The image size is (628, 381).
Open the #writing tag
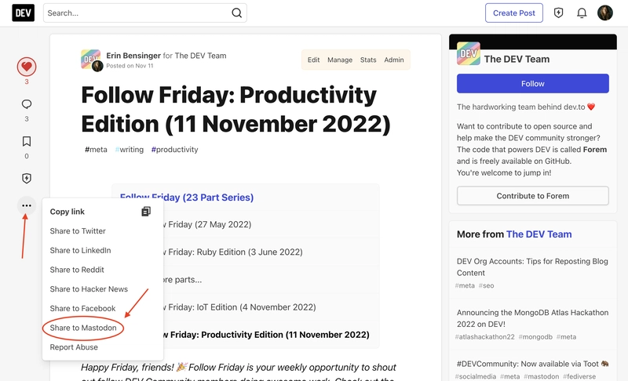pyautogui.click(x=129, y=150)
